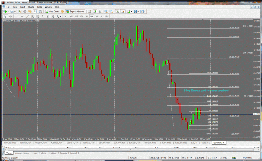The height and width of the screenshot is (161, 262).
Task: Select the horizontal line tool
Action: coord(22,16)
